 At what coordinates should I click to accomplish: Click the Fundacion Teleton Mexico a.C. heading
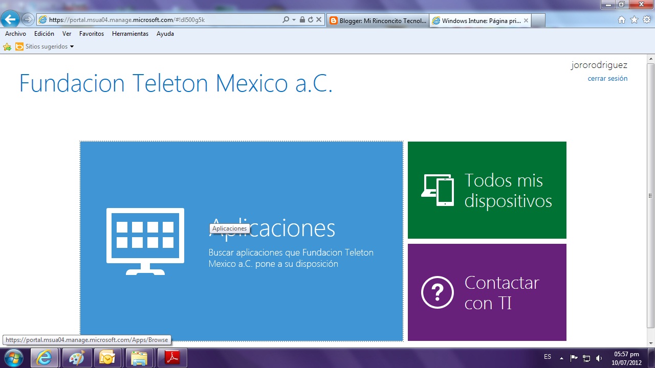click(x=176, y=83)
